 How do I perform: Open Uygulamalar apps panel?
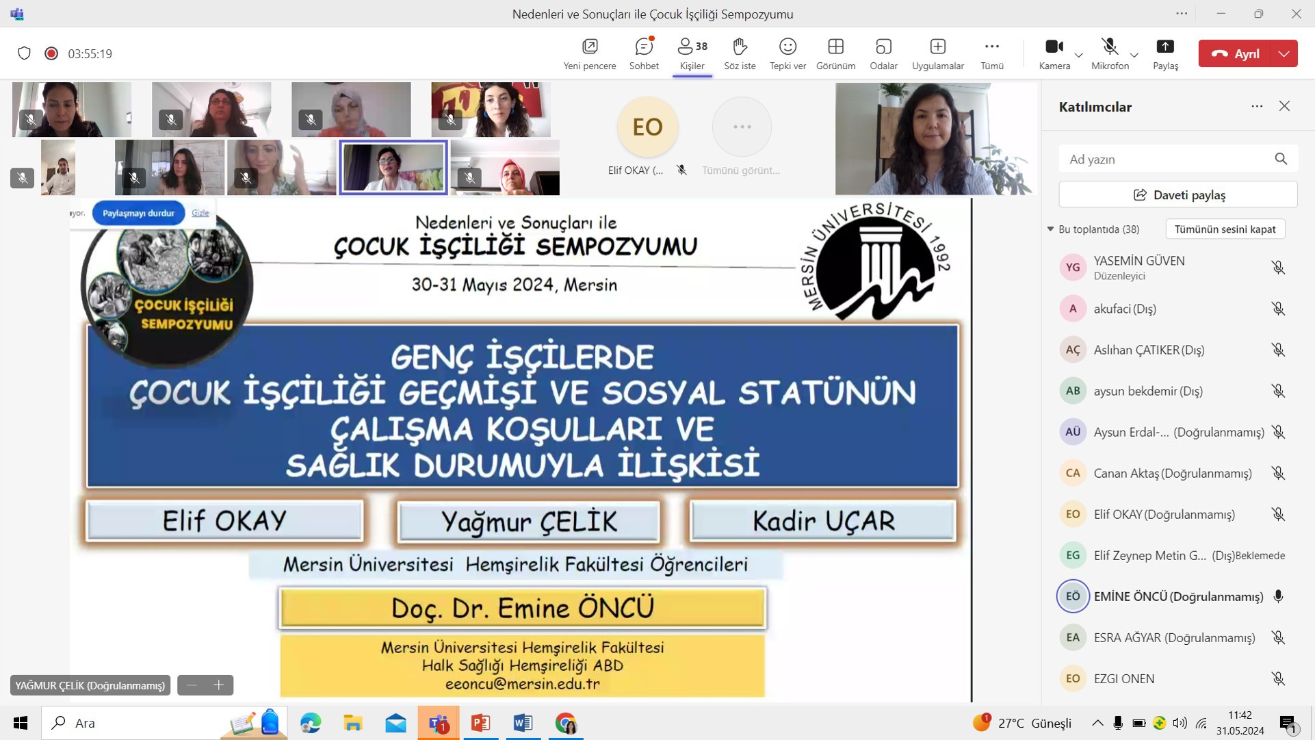point(937,53)
